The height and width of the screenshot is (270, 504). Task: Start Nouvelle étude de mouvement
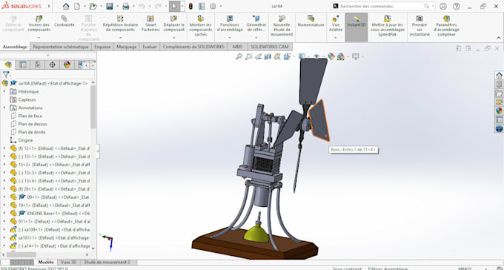(282, 25)
